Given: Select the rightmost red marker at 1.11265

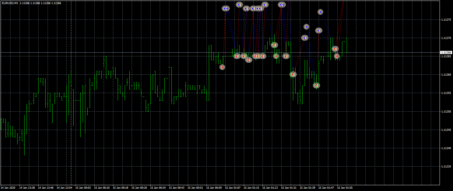Looking at the screenshot, I should (x=337, y=56).
